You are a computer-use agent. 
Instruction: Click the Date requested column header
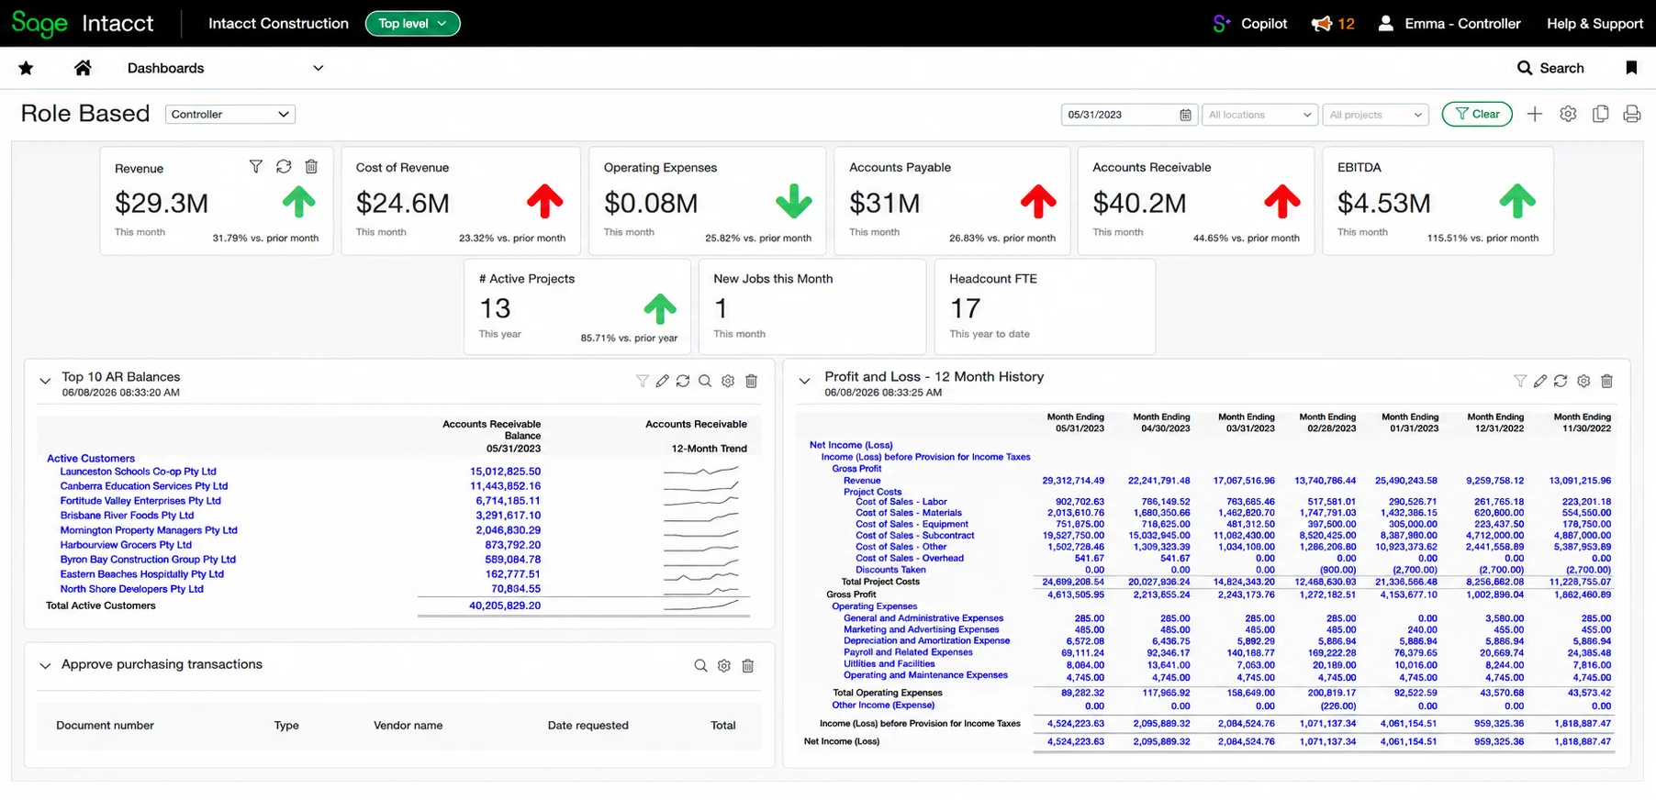pos(587,726)
